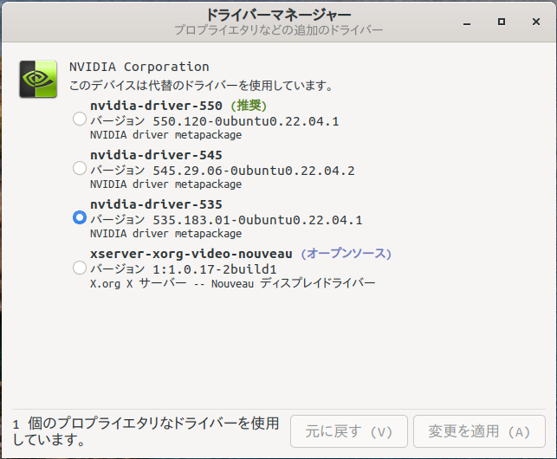Select the nvidia-driver-550 radio button
The height and width of the screenshot is (459, 557).
point(80,119)
